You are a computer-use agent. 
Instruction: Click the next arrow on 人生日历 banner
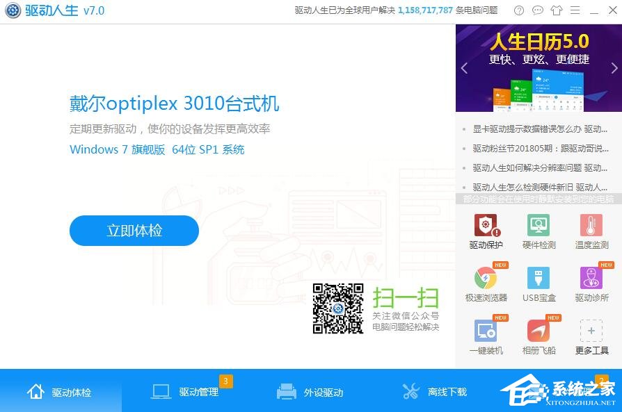(612, 67)
